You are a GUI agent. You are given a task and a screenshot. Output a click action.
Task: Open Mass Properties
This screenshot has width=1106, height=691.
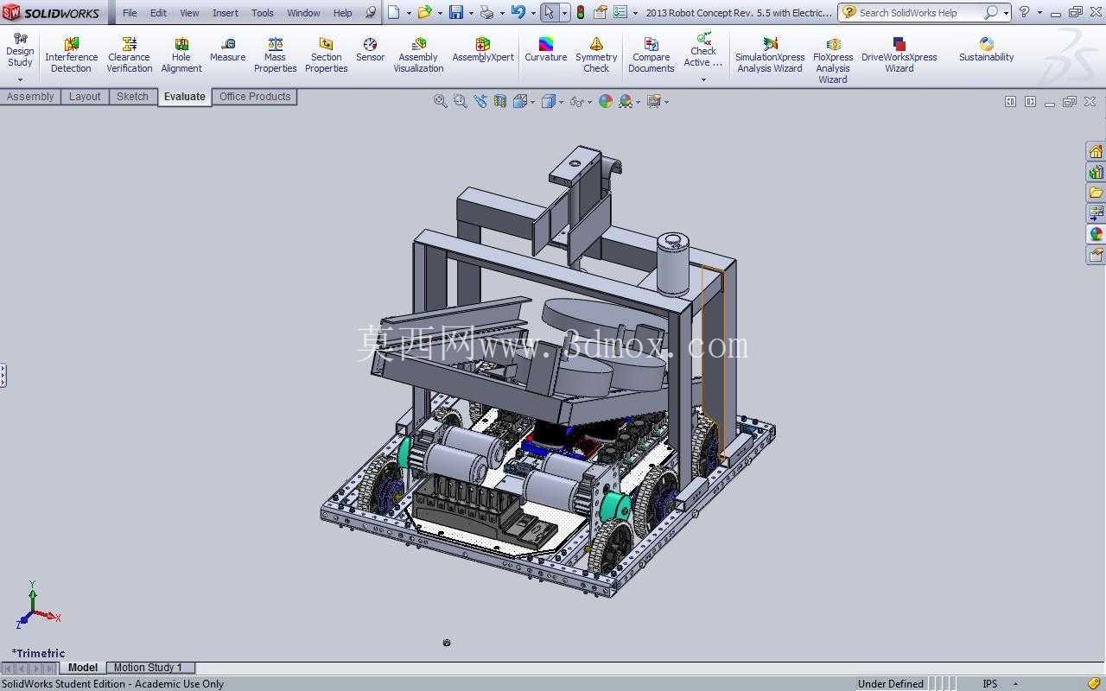(275, 55)
